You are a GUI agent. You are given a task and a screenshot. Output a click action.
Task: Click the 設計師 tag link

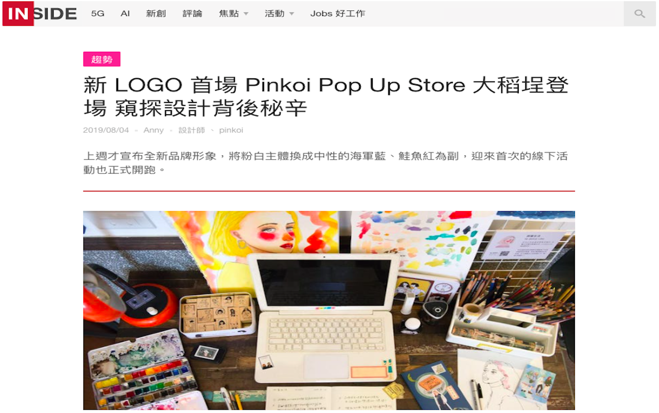192,130
